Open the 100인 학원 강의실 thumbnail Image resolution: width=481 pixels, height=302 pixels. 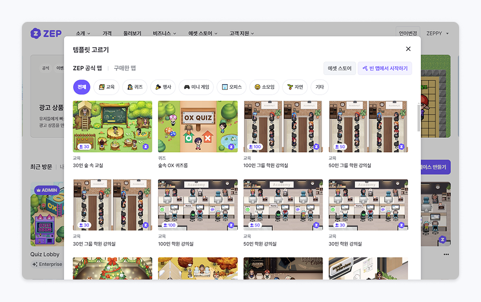(198, 205)
